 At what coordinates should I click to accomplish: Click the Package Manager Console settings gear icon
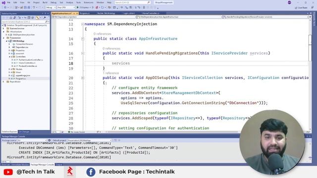(50, 140)
